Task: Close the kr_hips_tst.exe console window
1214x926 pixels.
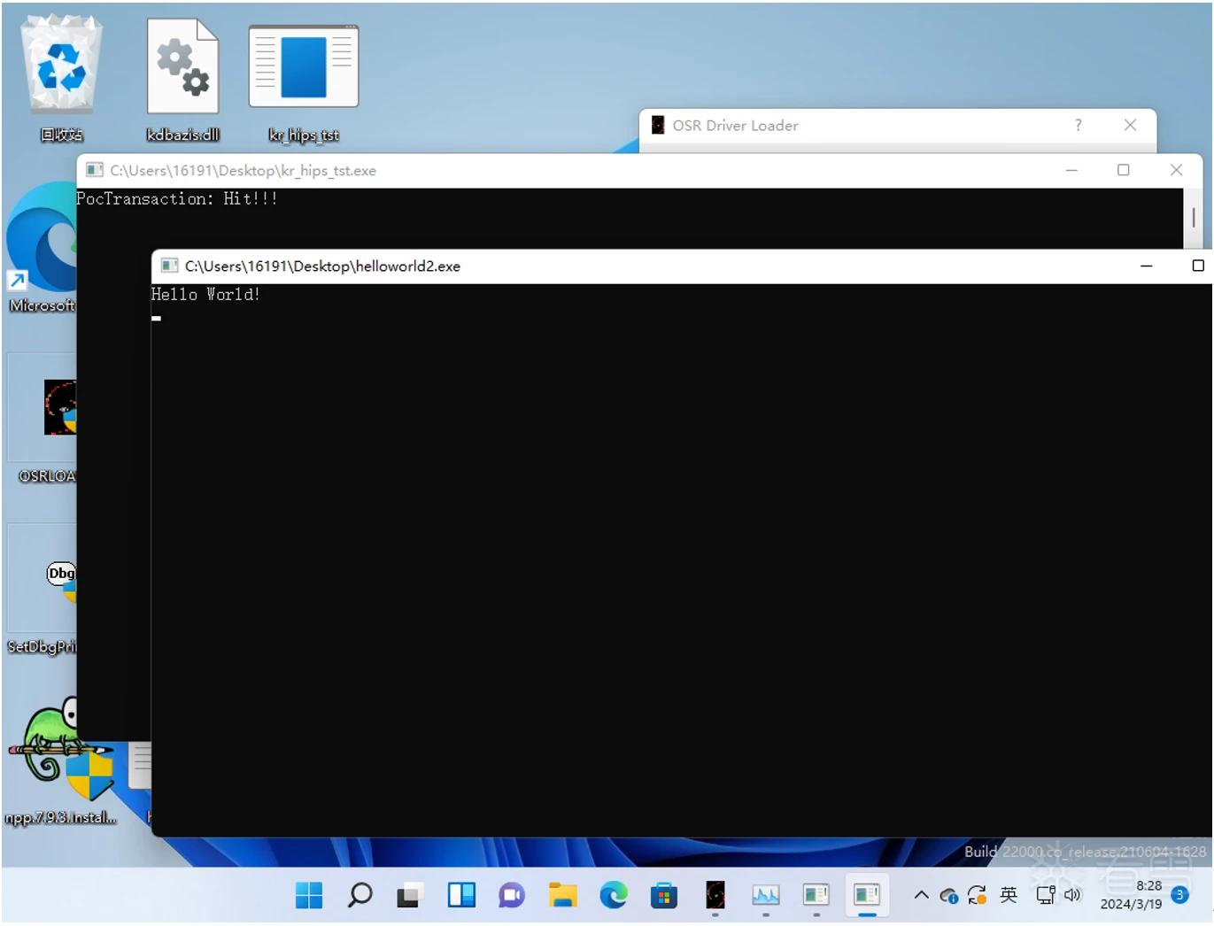Action: coord(1176,170)
